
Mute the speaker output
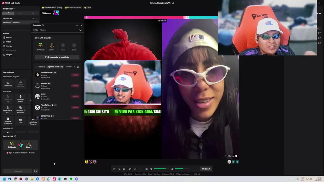click(x=151, y=169)
